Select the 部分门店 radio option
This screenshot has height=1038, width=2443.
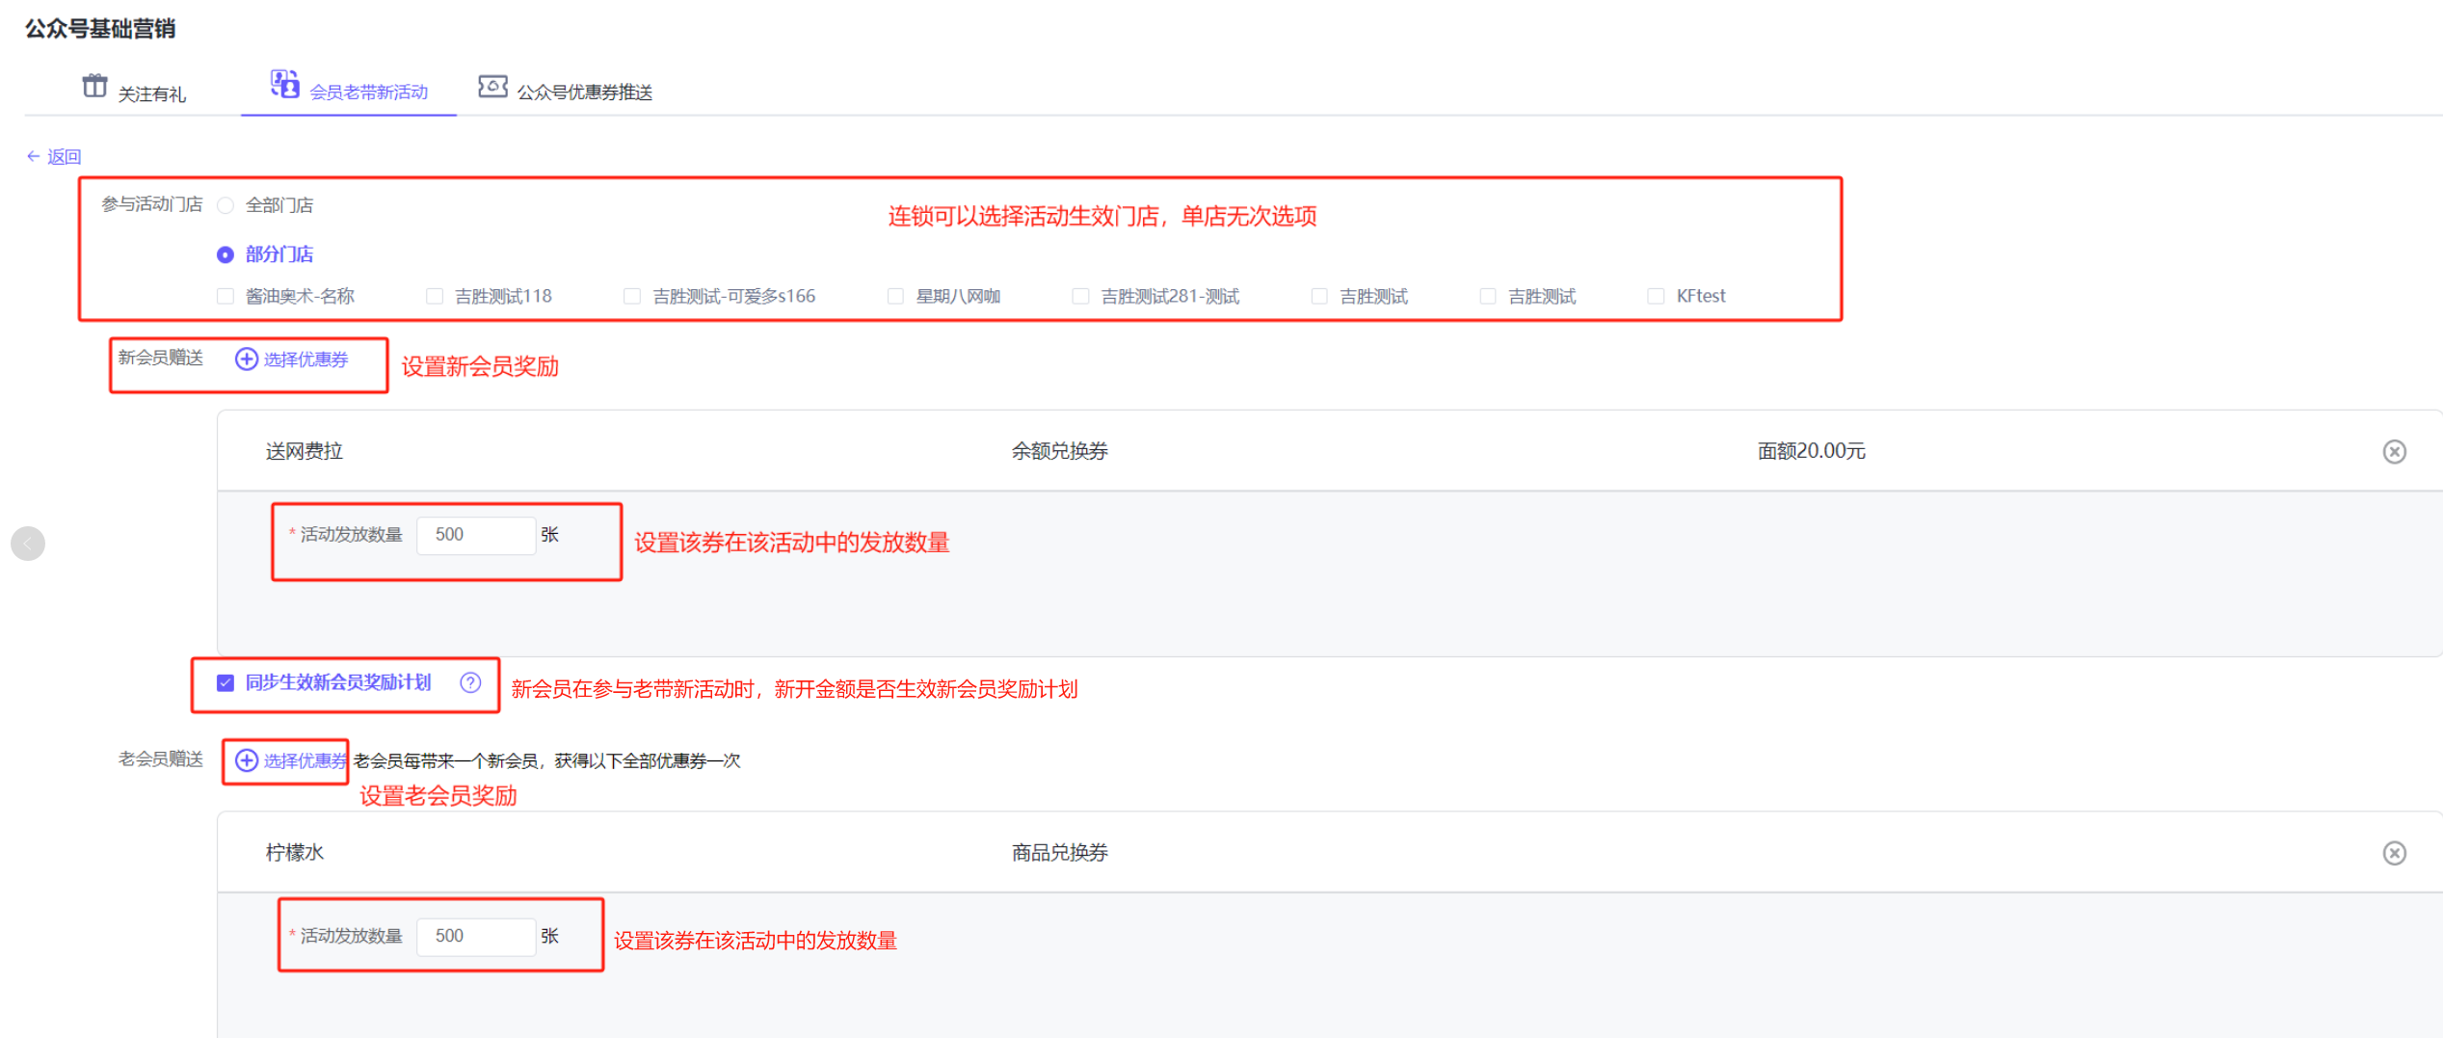226,254
